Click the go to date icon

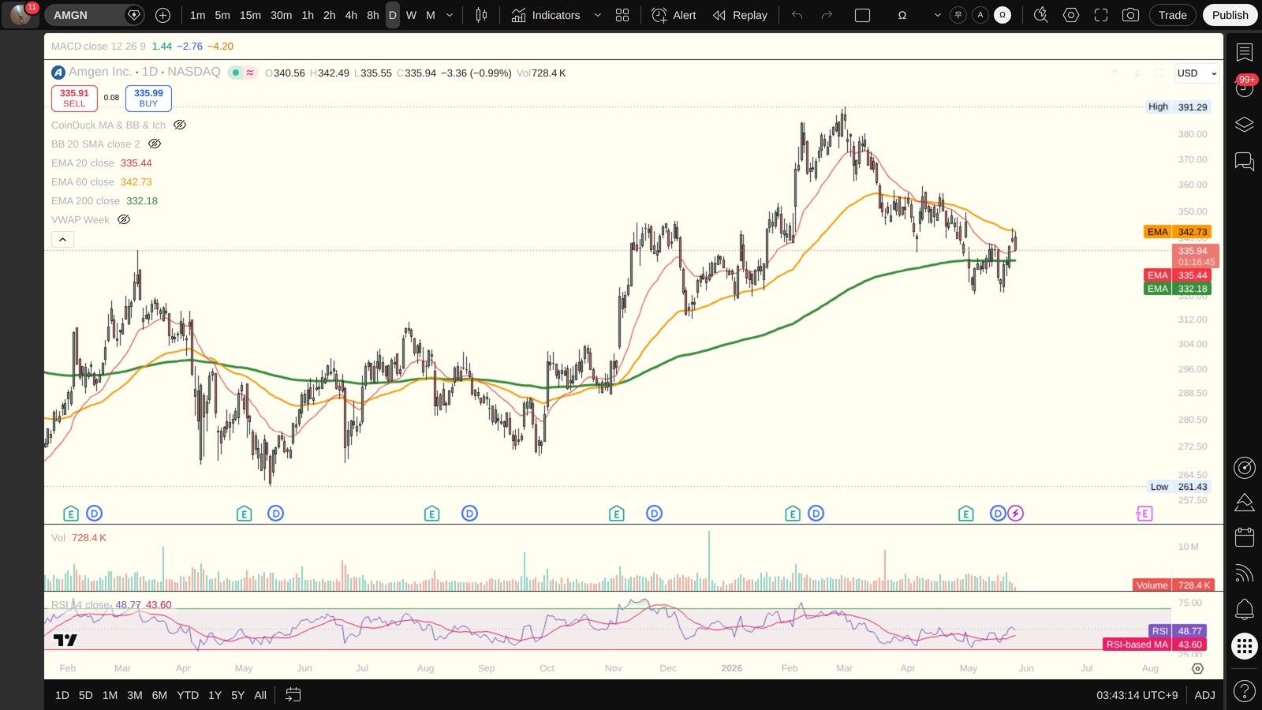pyautogui.click(x=293, y=695)
